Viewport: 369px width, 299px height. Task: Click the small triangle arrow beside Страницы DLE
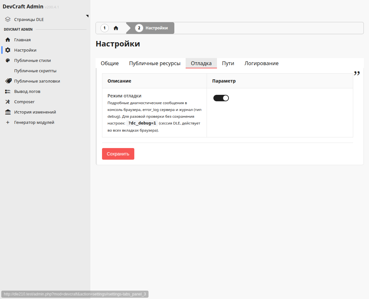87,16
